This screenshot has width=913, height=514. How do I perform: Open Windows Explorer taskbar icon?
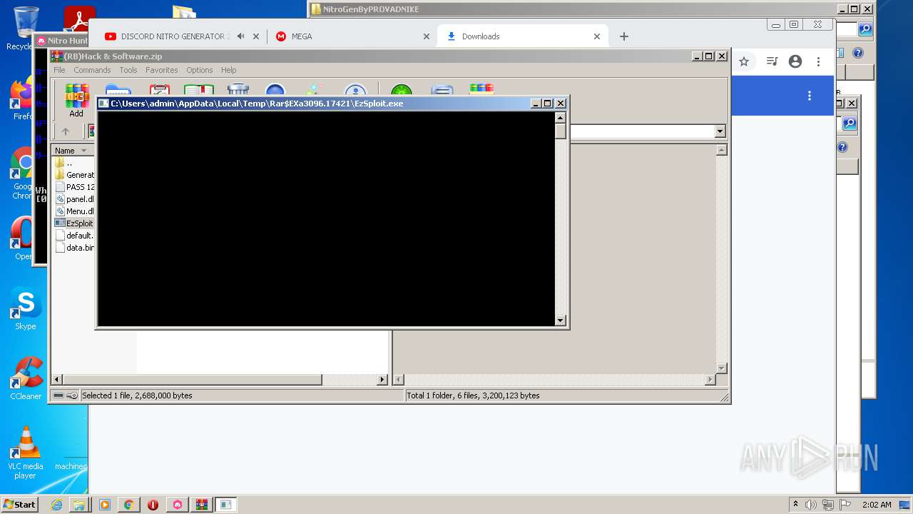(x=79, y=505)
